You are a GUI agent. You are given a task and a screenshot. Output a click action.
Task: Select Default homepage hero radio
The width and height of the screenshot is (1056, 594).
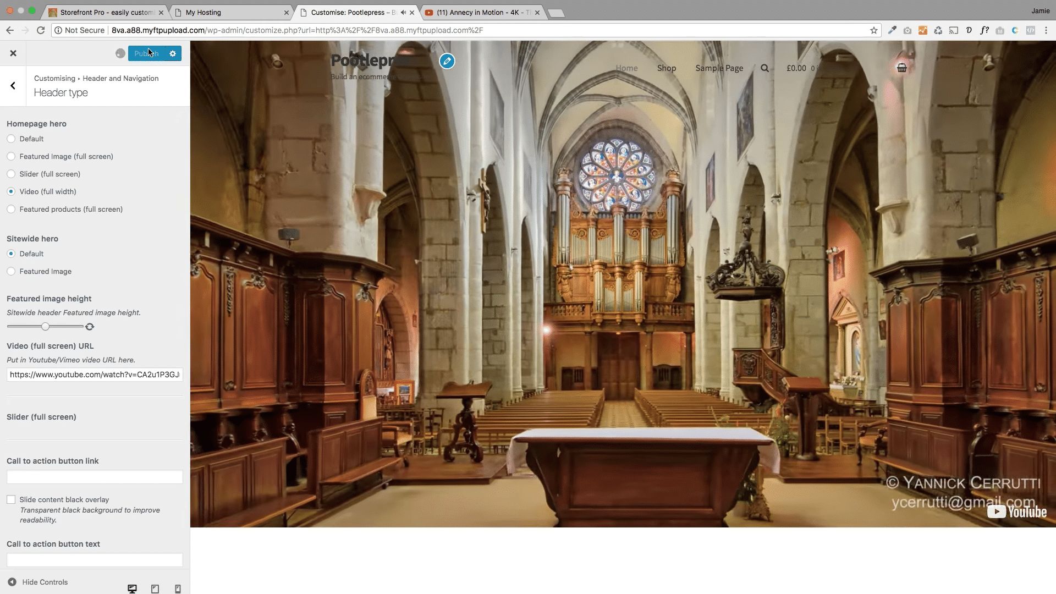pos(11,139)
